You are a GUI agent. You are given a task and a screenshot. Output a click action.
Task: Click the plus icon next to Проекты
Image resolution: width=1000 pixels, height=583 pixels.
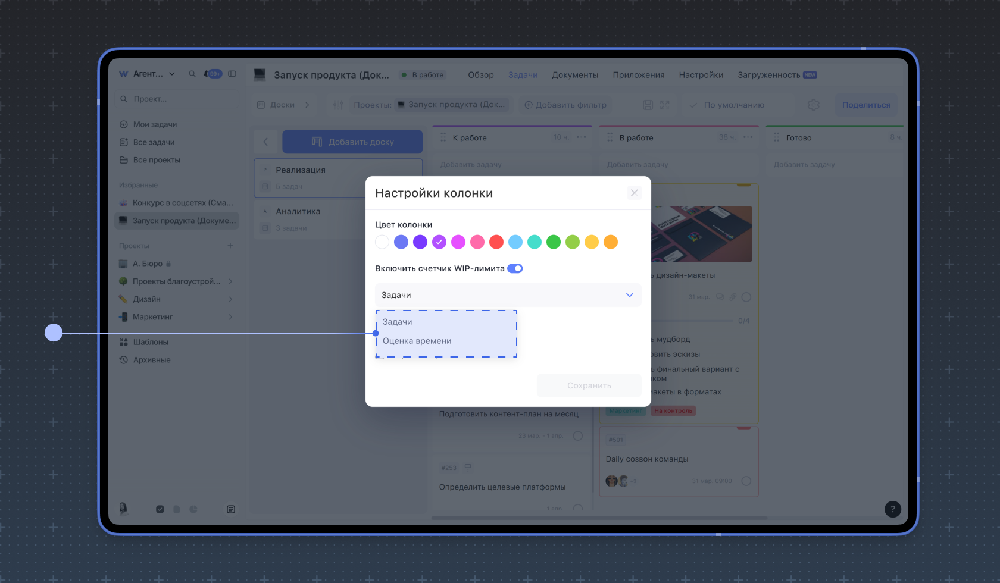230,246
